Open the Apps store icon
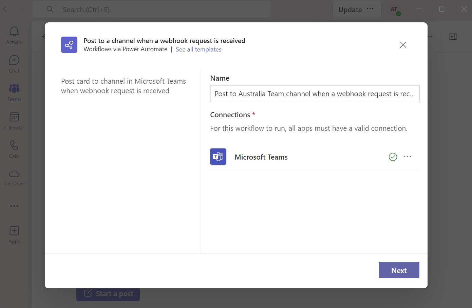Screen dimensions: 472x308 click(14, 235)
